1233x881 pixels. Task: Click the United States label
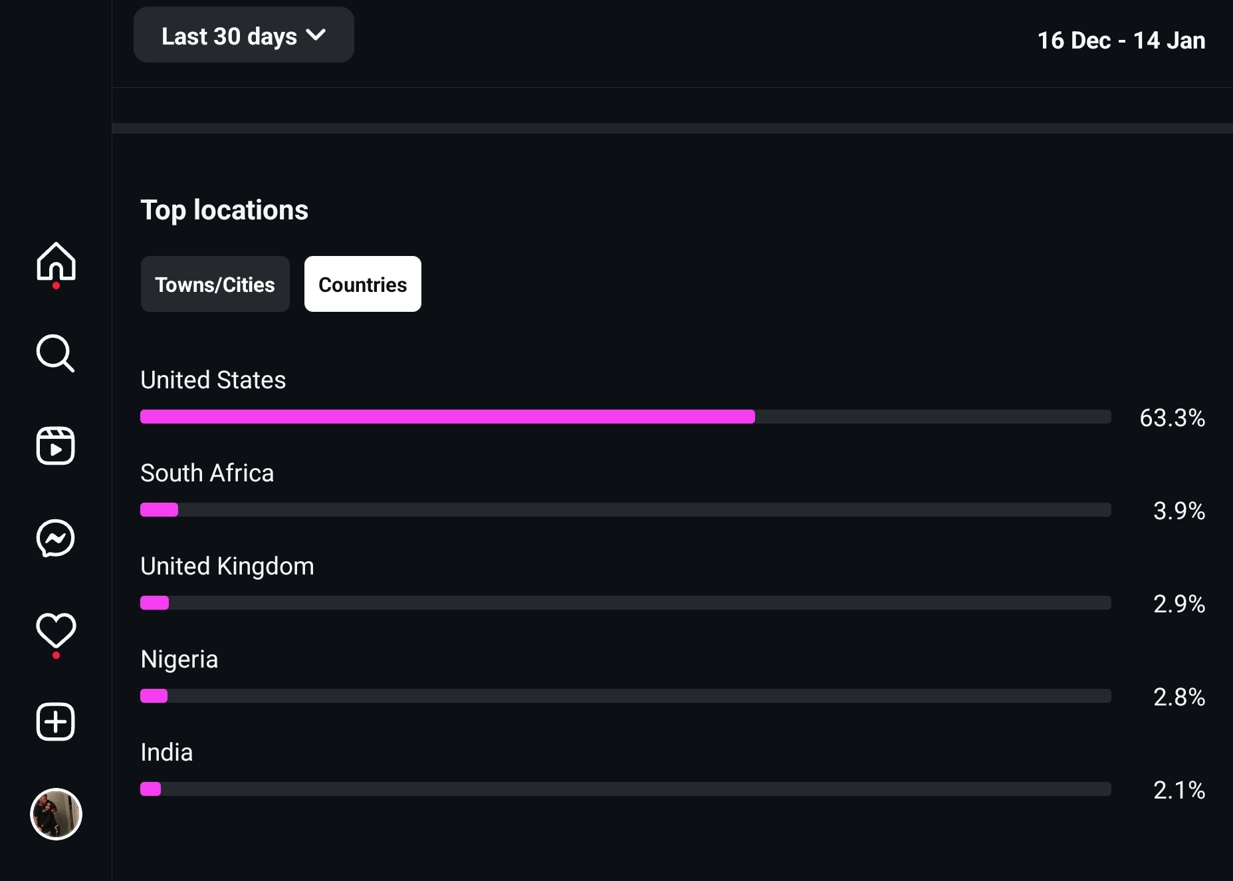coord(213,380)
